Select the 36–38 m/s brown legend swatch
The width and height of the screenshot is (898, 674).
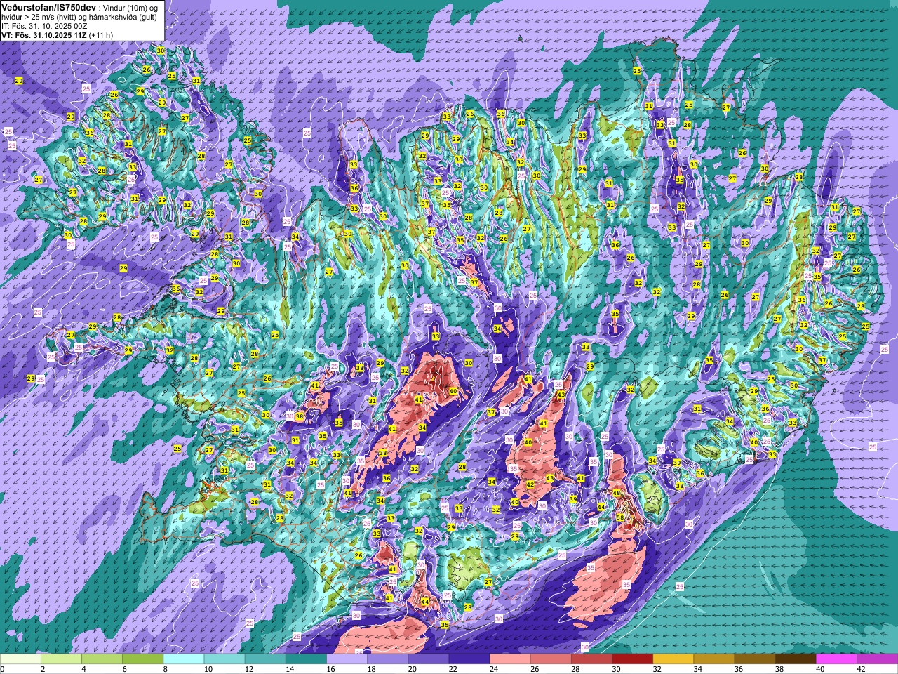pos(755,659)
